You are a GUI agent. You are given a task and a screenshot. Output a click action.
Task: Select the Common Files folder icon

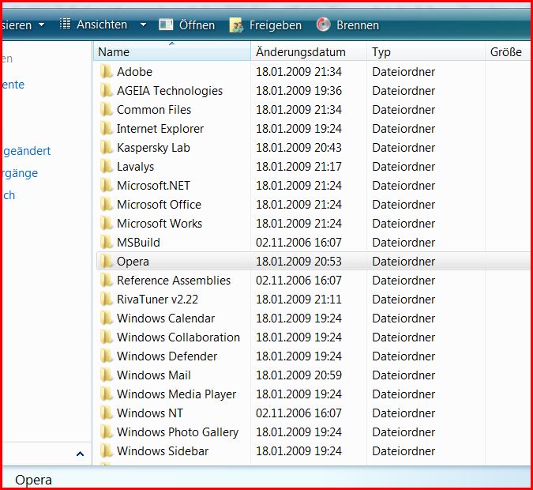[107, 110]
